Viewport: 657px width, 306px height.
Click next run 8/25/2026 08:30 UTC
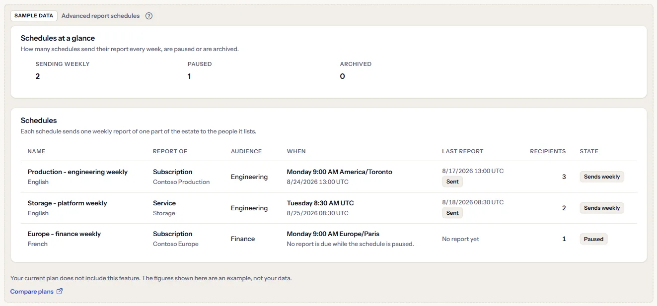(318, 213)
